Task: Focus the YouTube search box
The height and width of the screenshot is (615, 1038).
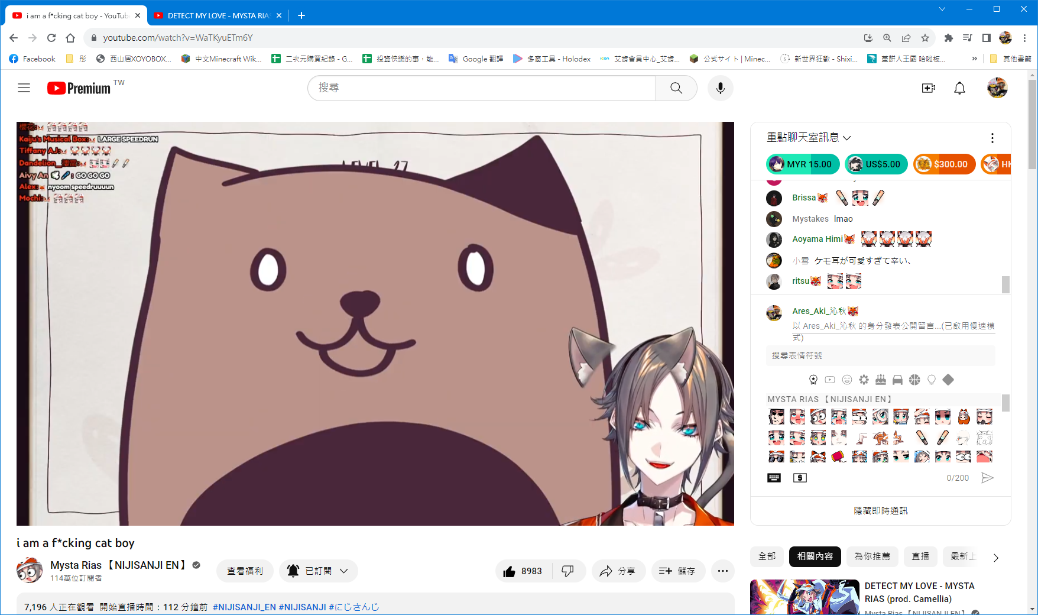Action: (x=482, y=88)
